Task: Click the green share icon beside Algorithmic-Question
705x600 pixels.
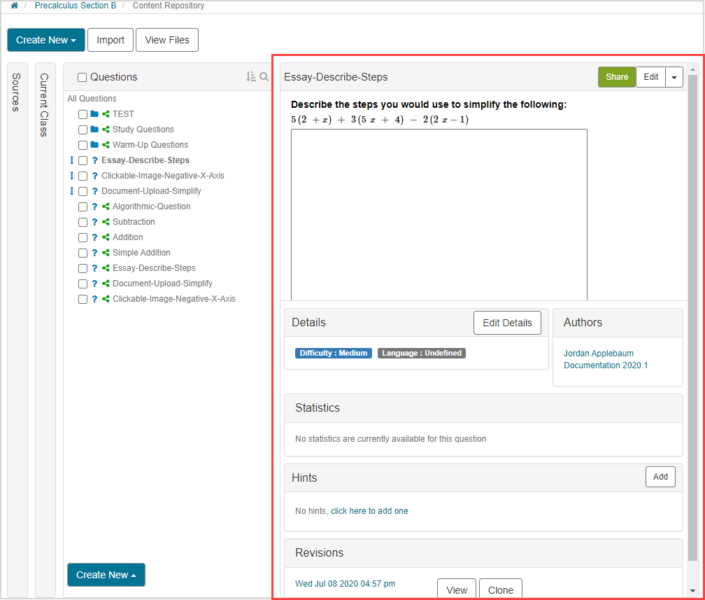Action: [x=106, y=207]
